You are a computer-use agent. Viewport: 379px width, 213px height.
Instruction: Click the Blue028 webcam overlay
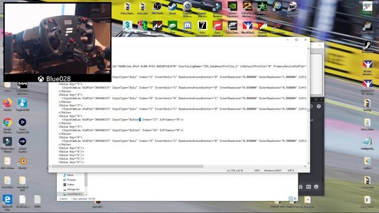coord(57,42)
